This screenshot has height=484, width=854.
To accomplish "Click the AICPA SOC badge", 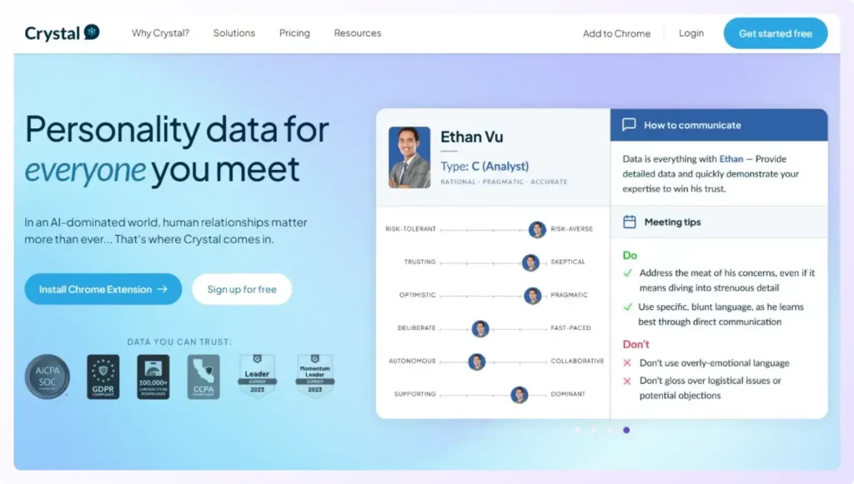I will click(48, 377).
